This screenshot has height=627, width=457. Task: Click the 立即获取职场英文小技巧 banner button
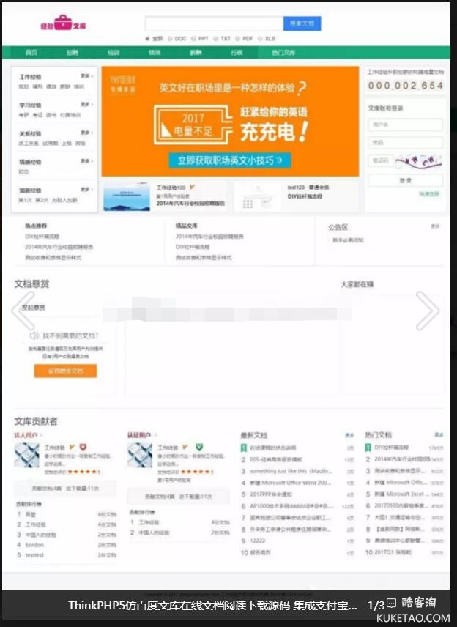click(229, 160)
